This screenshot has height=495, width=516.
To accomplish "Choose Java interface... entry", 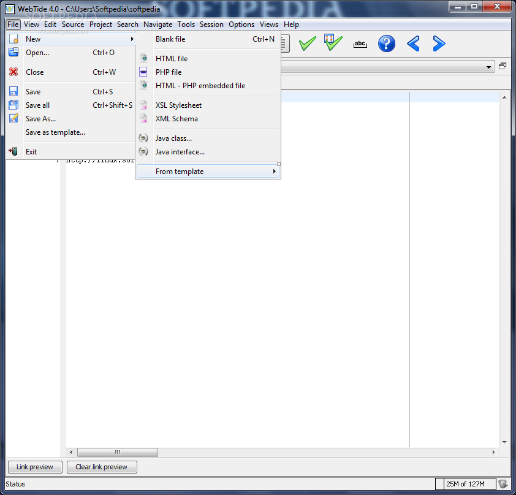I will pos(208,152).
